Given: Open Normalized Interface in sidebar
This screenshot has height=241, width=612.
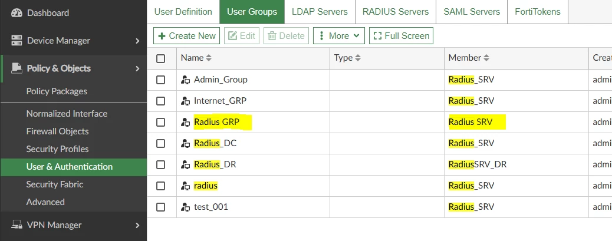Looking at the screenshot, I should pyautogui.click(x=67, y=114).
